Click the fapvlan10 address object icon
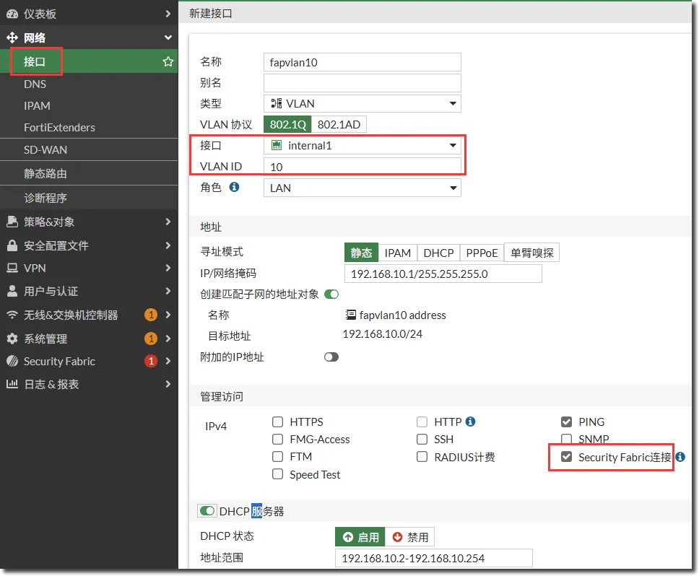The image size is (699, 576). coord(350,315)
